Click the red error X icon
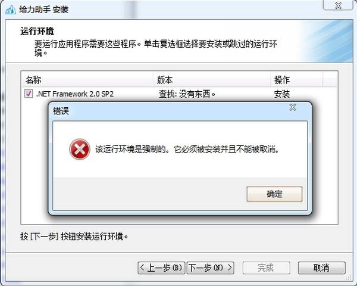This screenshot has width=357, height=286. [x=80, y=150]
